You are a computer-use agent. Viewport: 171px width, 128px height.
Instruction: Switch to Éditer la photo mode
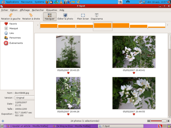pos(65,17)
